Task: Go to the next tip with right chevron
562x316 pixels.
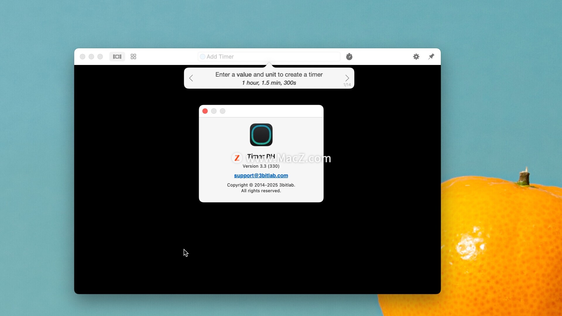Action: coord(347,78)
